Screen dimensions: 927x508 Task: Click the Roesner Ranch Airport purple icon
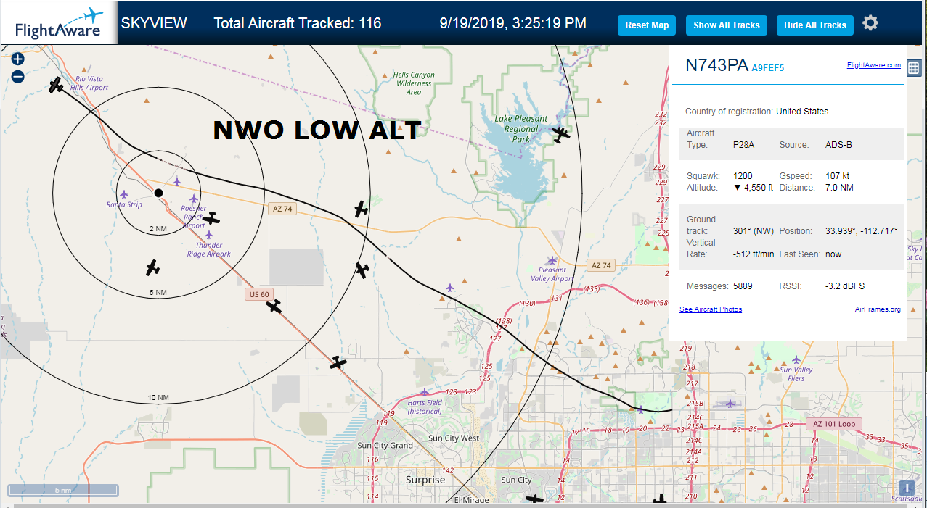tap(194, 199)
